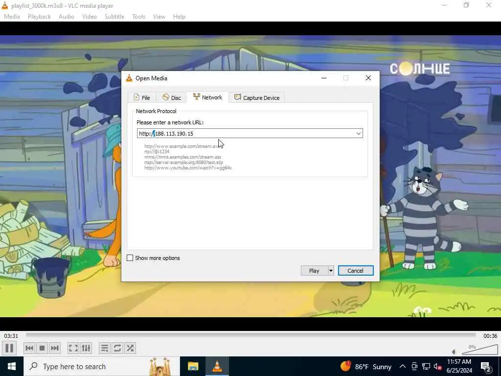Toggle fullscreen video mode
The height and width of the screenshot is (376, 501).
[73, 348]
